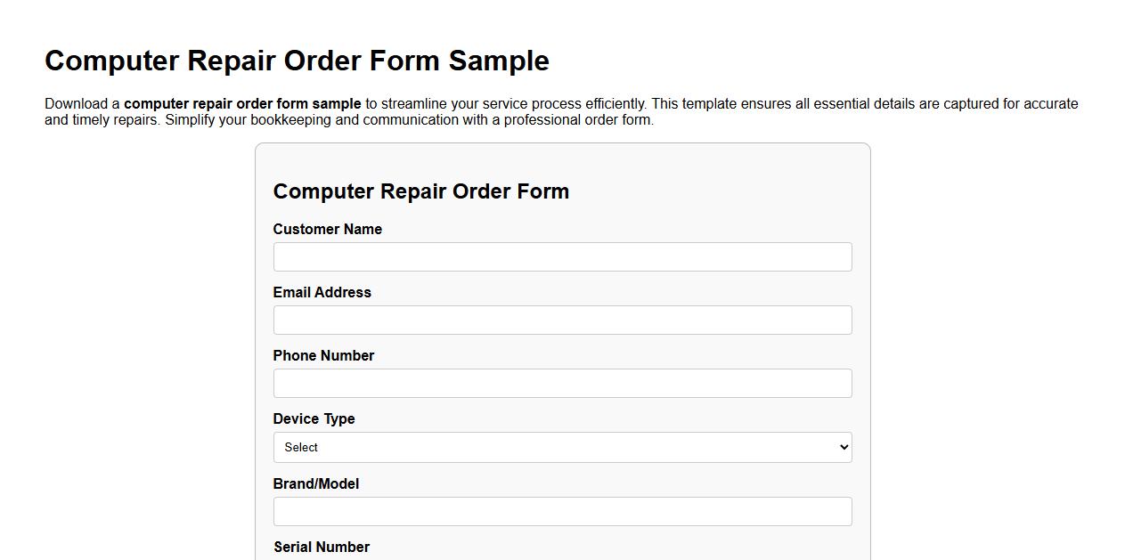Click the Brand/Model label
The image size is (1125, 560).
point(316,483)
